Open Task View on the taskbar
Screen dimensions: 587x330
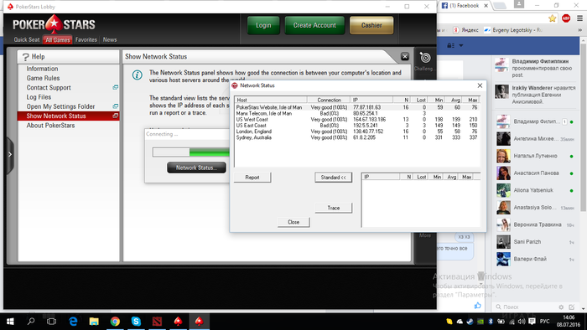(x=52, y=321)
